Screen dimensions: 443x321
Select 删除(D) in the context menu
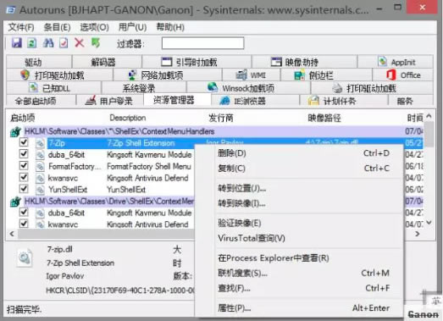pos(232,153)
